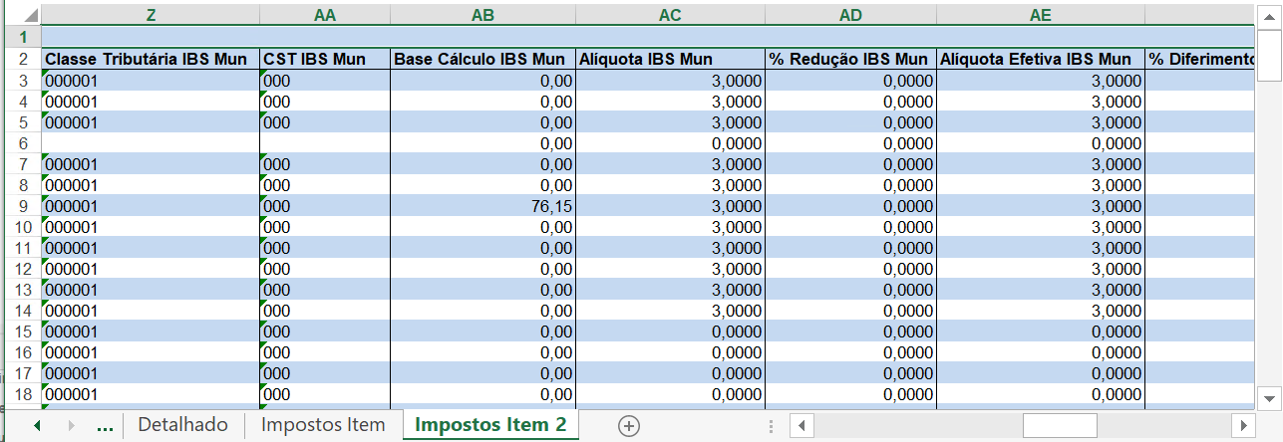Click 'Alíquota Efetiva IBS Mun' header cell
The height and width of the screenshot is (442, 1283).
(1041, 59)
